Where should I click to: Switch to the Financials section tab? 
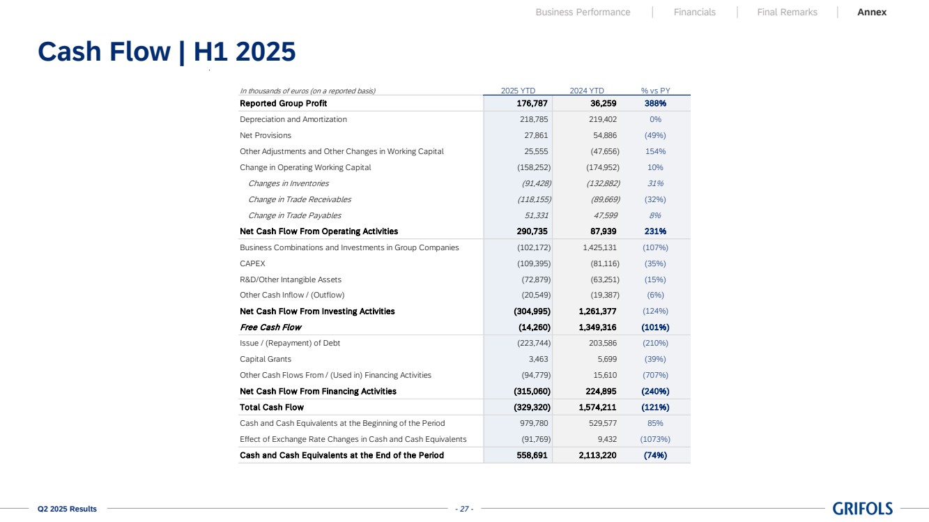tap(694, 12)
